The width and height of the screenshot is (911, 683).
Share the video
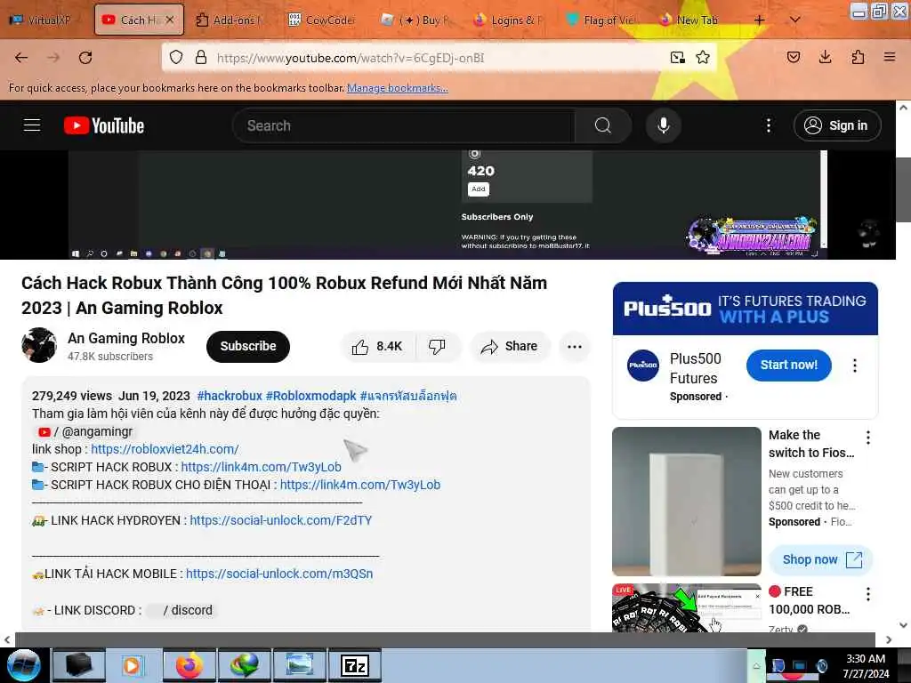click(510, 347)
